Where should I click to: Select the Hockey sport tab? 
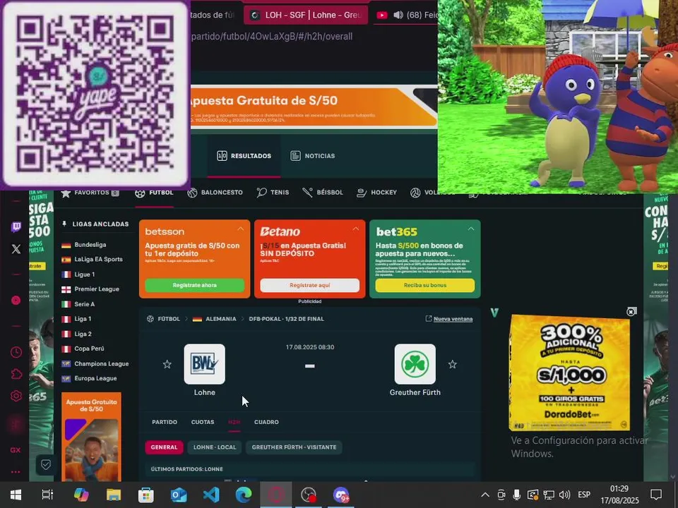point(376,193)
